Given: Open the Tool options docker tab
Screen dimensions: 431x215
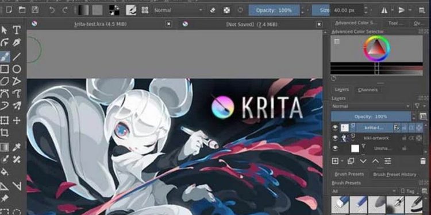Looking at the screenshot, I should pos(396,24).
